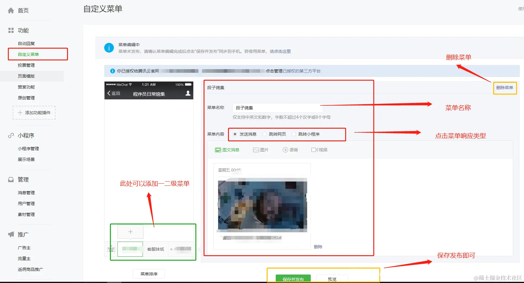Collapse the 功能 section in the sidebar
Image resolution: width=524 pixels, height=283 pixels.
coord(24,30)
